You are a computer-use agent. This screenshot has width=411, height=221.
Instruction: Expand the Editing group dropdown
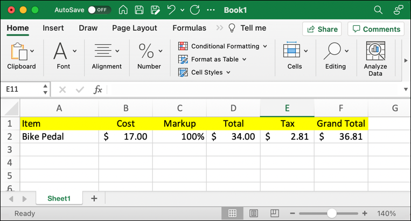tap(347, 51)
